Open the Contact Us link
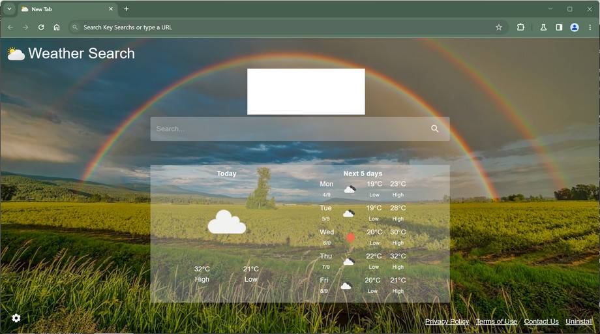The image size is (600, 334). pos(541,322)
